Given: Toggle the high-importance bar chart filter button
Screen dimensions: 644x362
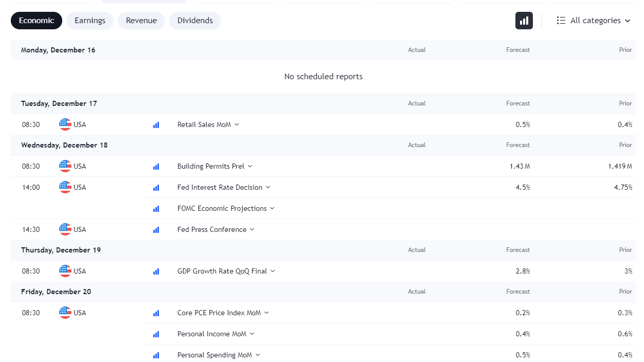Looking at the screenshot, I should tap(524, 21).
